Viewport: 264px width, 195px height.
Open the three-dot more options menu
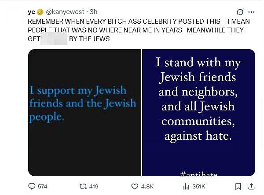251,12
